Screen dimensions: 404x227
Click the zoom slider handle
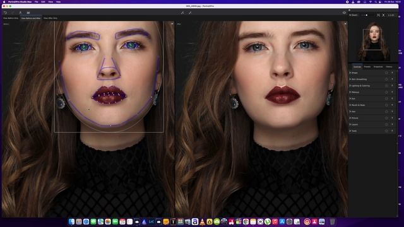click(366, 15)
